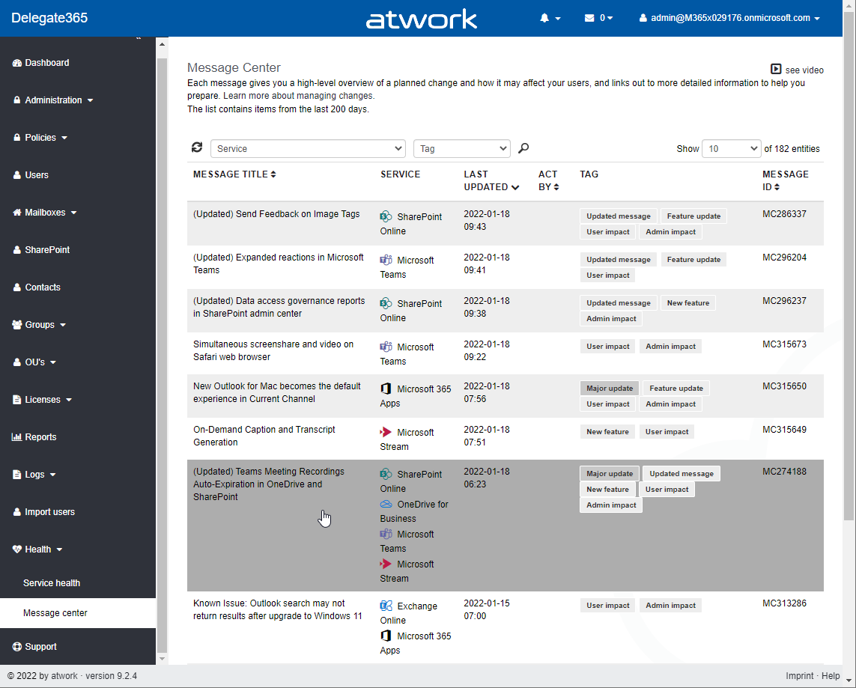The height and width of the screenshot is (688, 856).
Task: Change the Show entries count dropdown
Action: coord(731,149)
